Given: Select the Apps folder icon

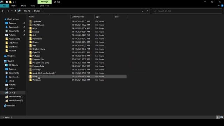Looking at the screenshot, I should (30, 28).
